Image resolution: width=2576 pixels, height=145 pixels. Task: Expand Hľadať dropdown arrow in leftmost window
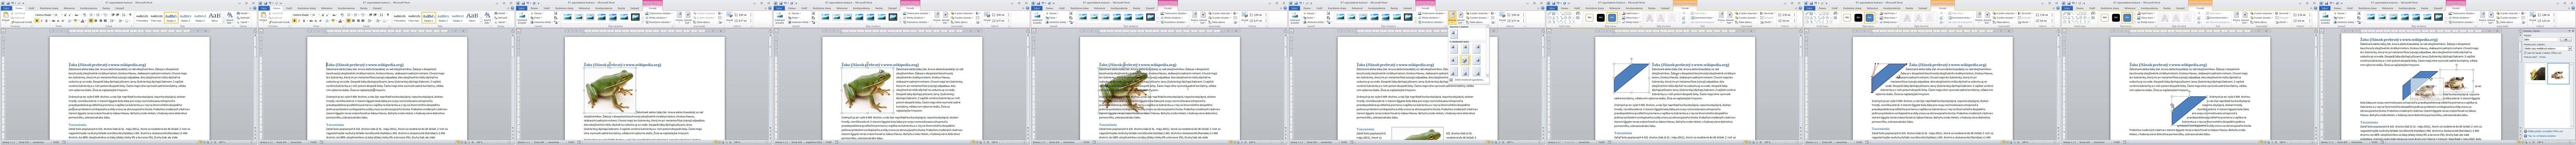click(249, 13)
